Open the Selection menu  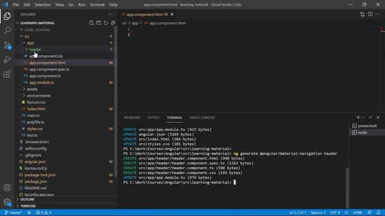coord(43,5)
